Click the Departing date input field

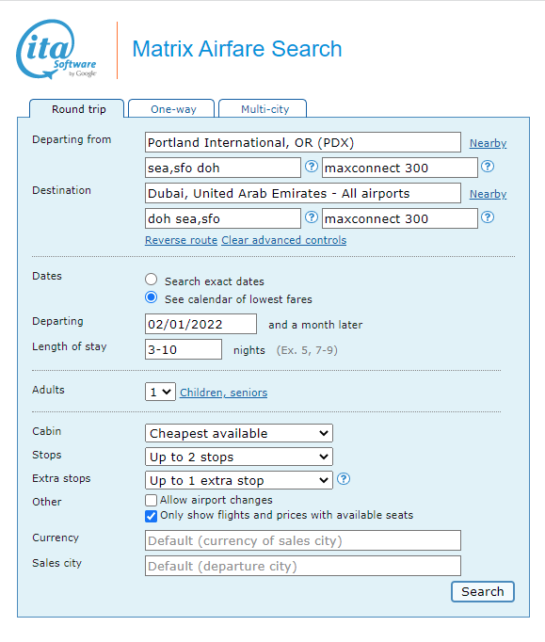pyautogui.click(x=200, y=324)
